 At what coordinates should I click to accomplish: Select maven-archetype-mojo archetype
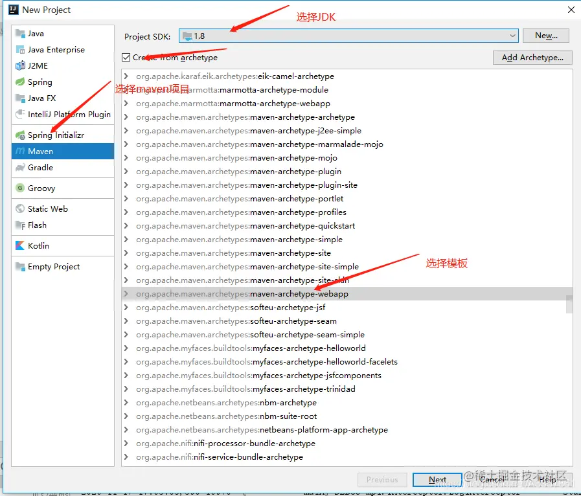point(347,158)
